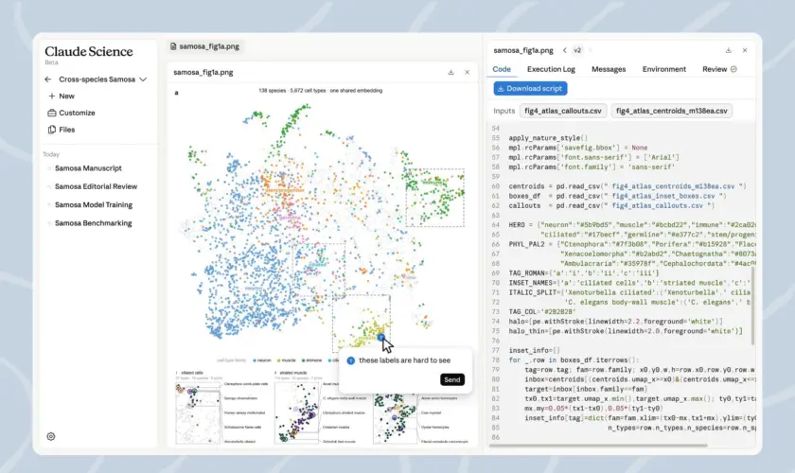The height and width of the screenshot is (473, 795).
Task: Click the Customize briefcase icon
Action: click(52, 113)
